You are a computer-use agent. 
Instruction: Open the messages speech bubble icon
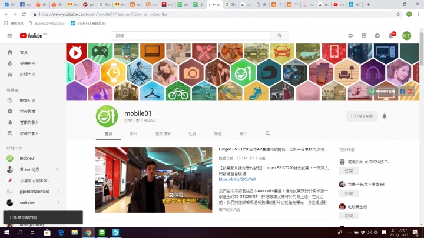pyautogui.click(x=377, y=36)
